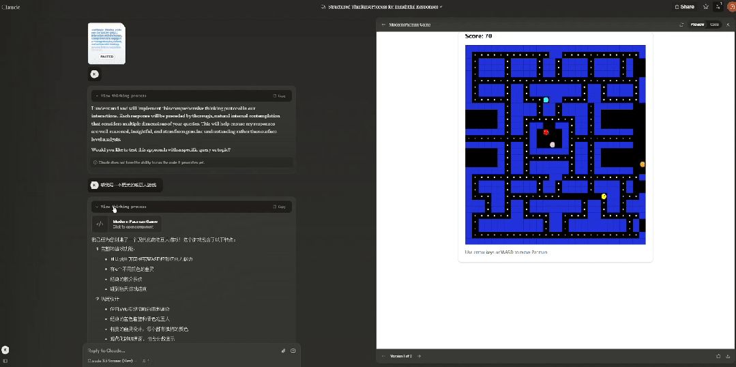Click the yellow Pacman character
736x367 pixels.
click(604, 196)
